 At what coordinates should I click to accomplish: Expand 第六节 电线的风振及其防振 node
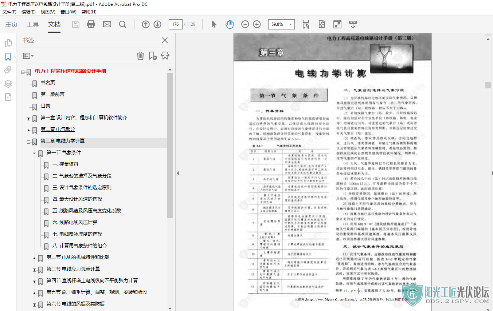coord(35,305)
